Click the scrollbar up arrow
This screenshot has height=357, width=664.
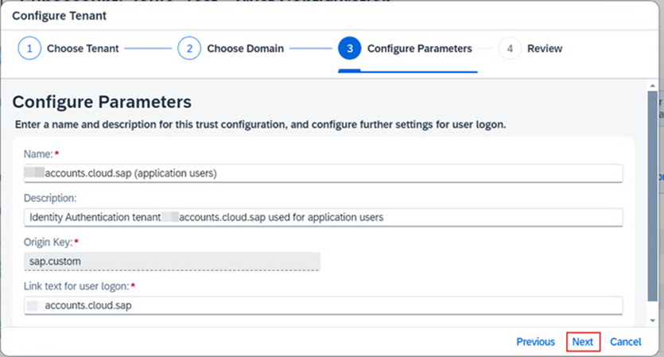(653, 84)
